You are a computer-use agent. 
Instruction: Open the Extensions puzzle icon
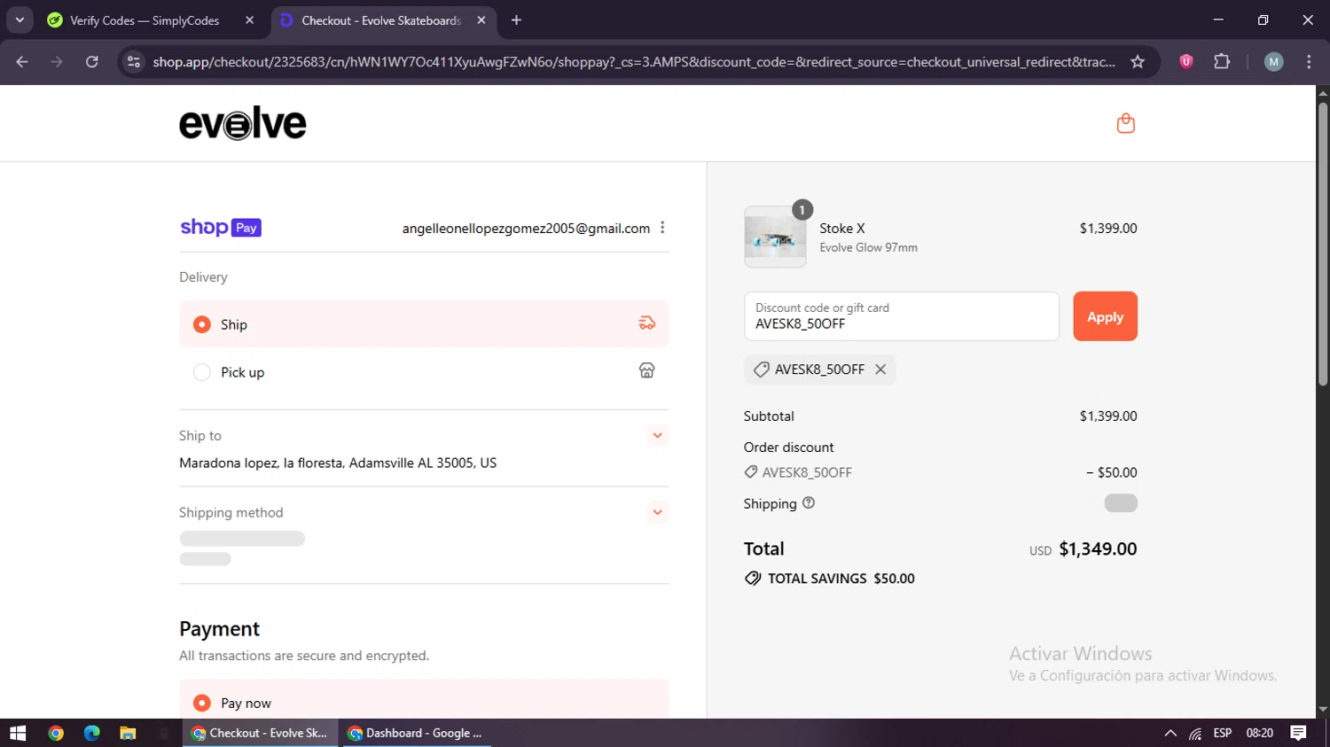(1222, 61)
